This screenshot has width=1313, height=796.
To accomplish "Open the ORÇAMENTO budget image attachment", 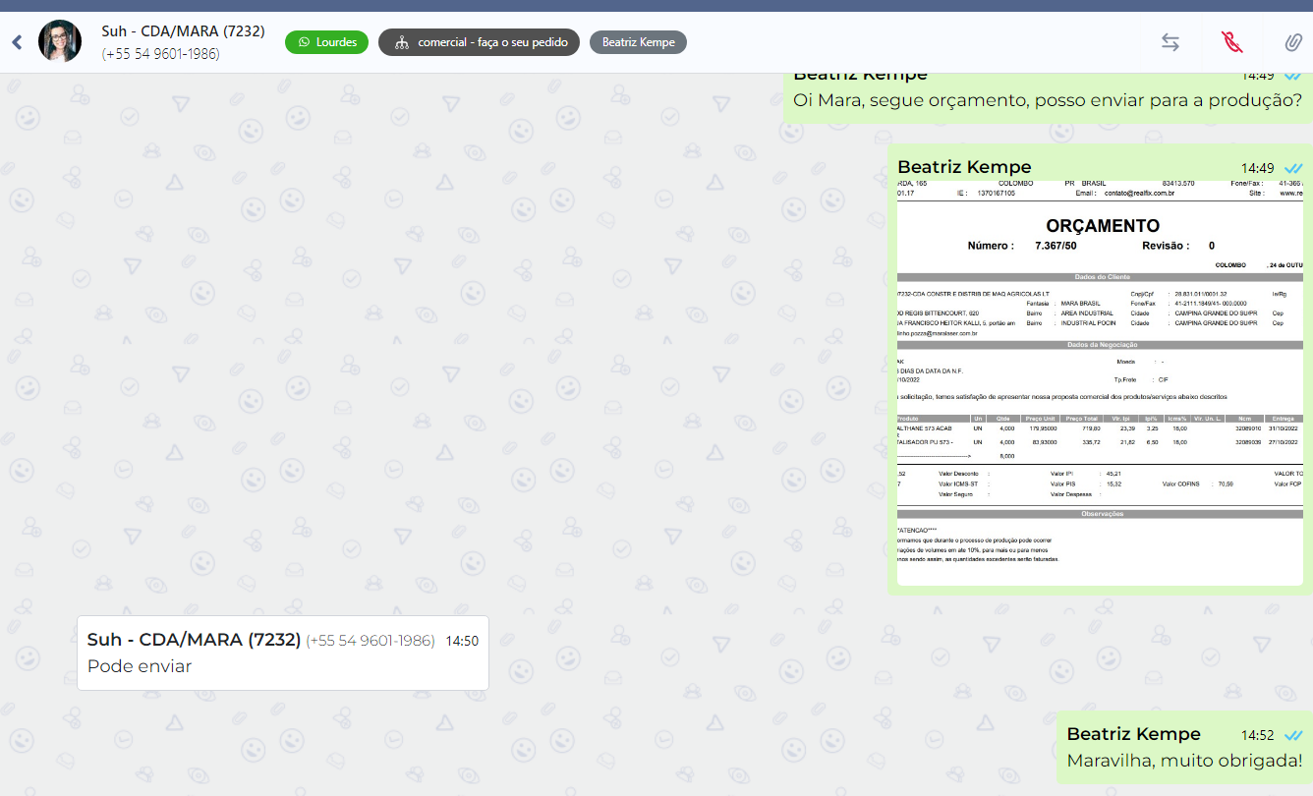I will click(x=1100, y=382).
